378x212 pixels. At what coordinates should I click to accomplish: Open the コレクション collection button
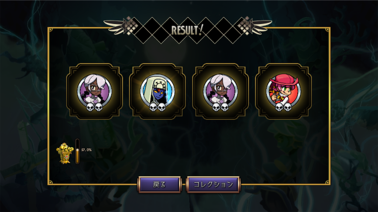tap(213, 184)
